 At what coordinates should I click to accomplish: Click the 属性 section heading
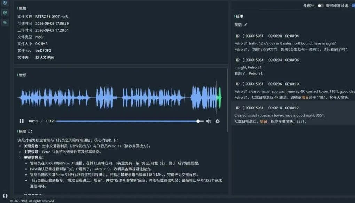(23, 8)
